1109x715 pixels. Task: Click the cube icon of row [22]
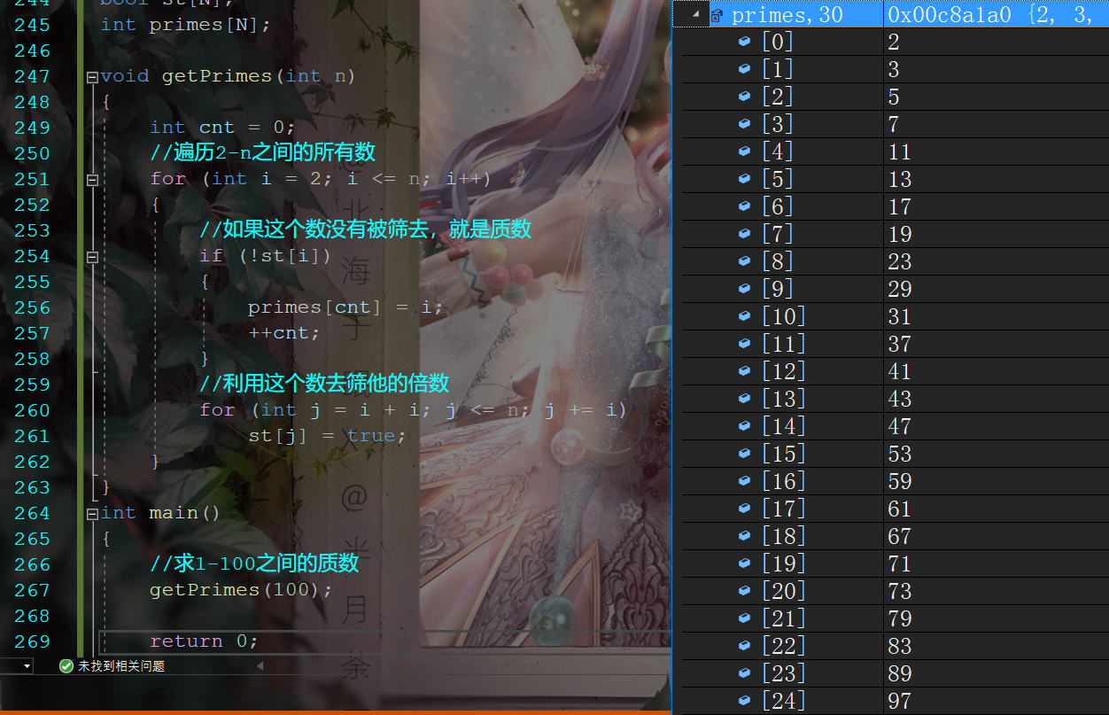[x=745, y=646]
